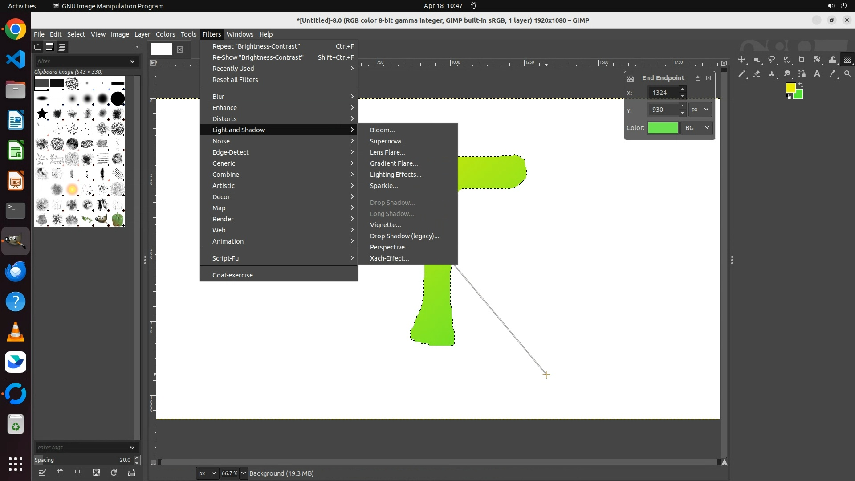Click the X coordinate input field

click(663, 93)
